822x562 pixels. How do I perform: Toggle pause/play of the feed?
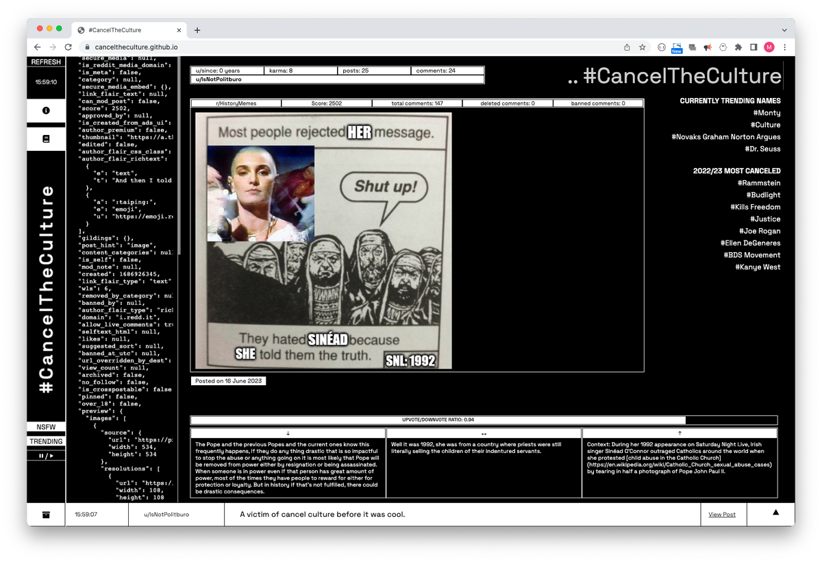pos(46,455)
